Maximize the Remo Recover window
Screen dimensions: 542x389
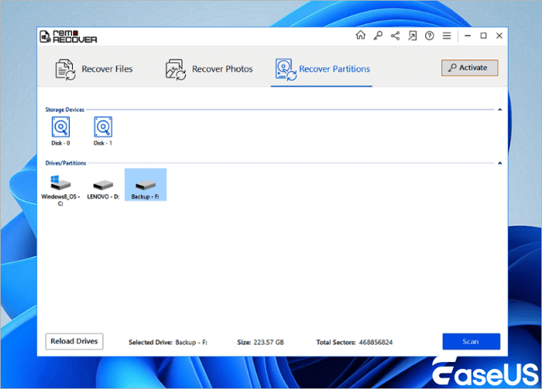(x=484, y=36)
